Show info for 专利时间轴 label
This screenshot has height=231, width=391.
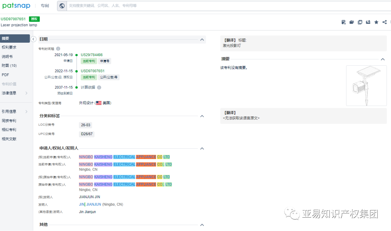click(x=58, y=48)
